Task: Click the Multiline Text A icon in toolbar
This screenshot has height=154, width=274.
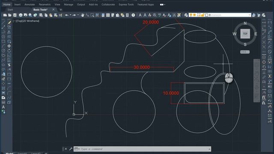Action: pos(140,15)
